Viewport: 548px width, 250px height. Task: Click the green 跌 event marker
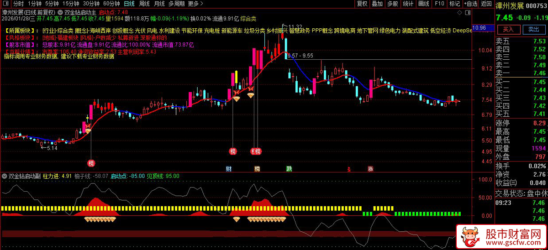[289, 169]
